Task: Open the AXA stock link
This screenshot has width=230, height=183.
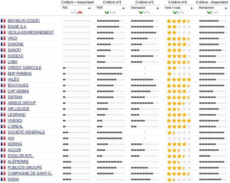Action: [x=11, y=138]
